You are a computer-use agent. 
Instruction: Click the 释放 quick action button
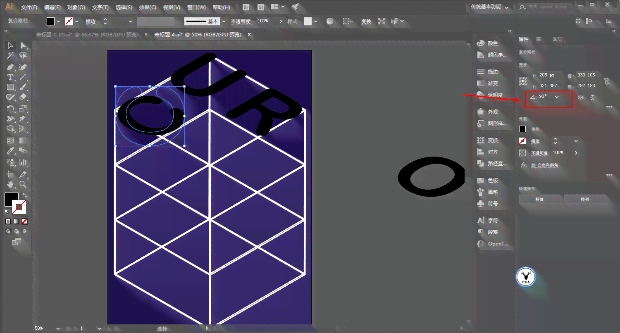pyautogui.click(x=539, y=199)
